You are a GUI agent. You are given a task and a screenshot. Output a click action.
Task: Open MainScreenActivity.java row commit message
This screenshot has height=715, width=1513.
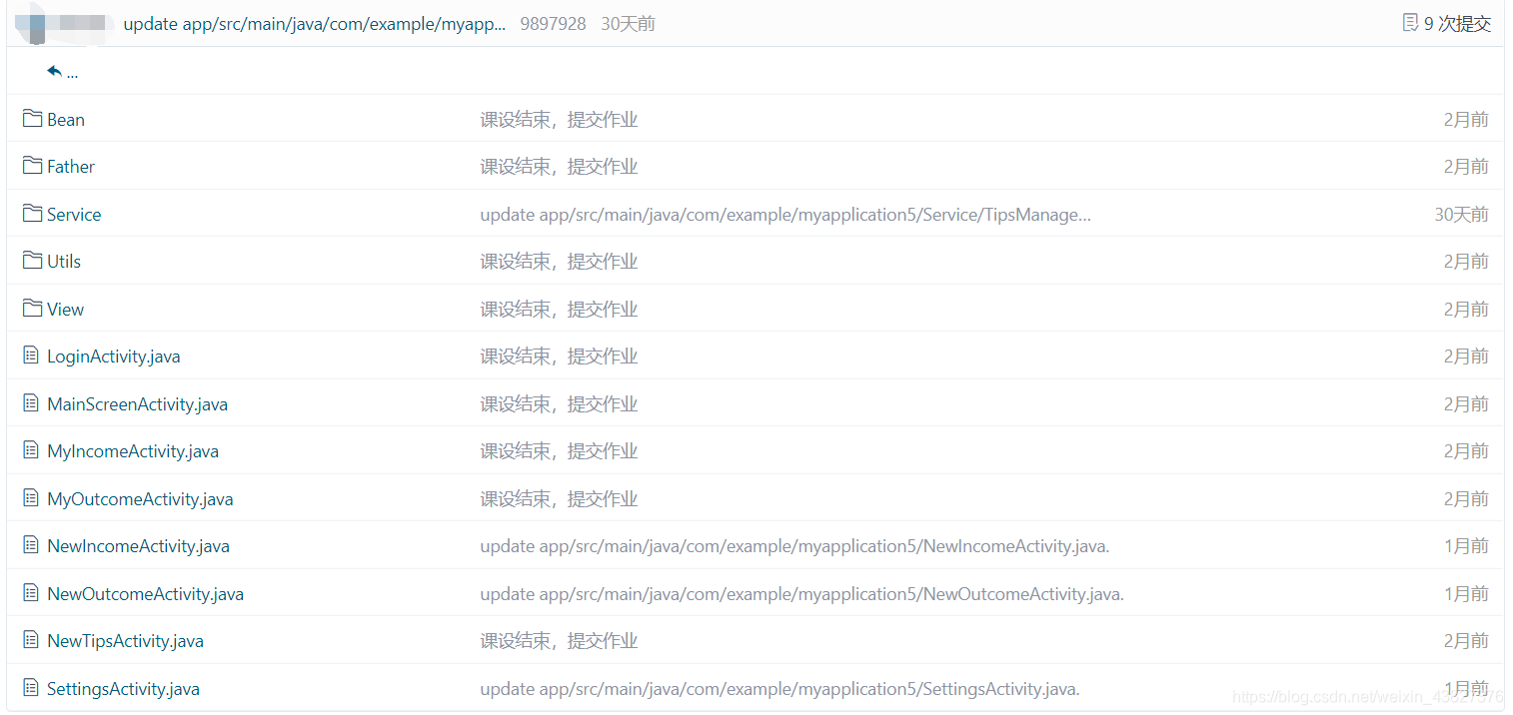pos(559,404)
